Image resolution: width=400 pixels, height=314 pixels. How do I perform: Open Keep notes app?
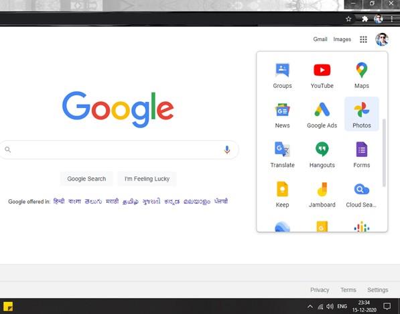(282, 194)
